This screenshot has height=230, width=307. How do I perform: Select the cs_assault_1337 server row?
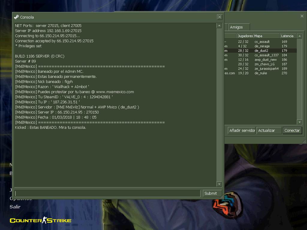[x=261, y=55]
